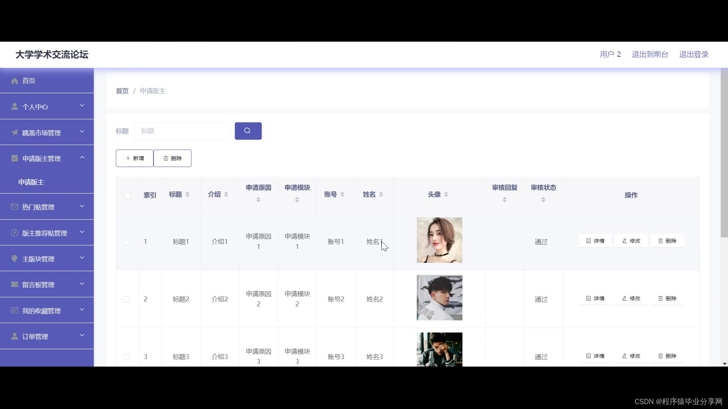Viewport: 728px width, 409px height.
Task: Click sort arrows on 头像 column
Action: point(446,195)
